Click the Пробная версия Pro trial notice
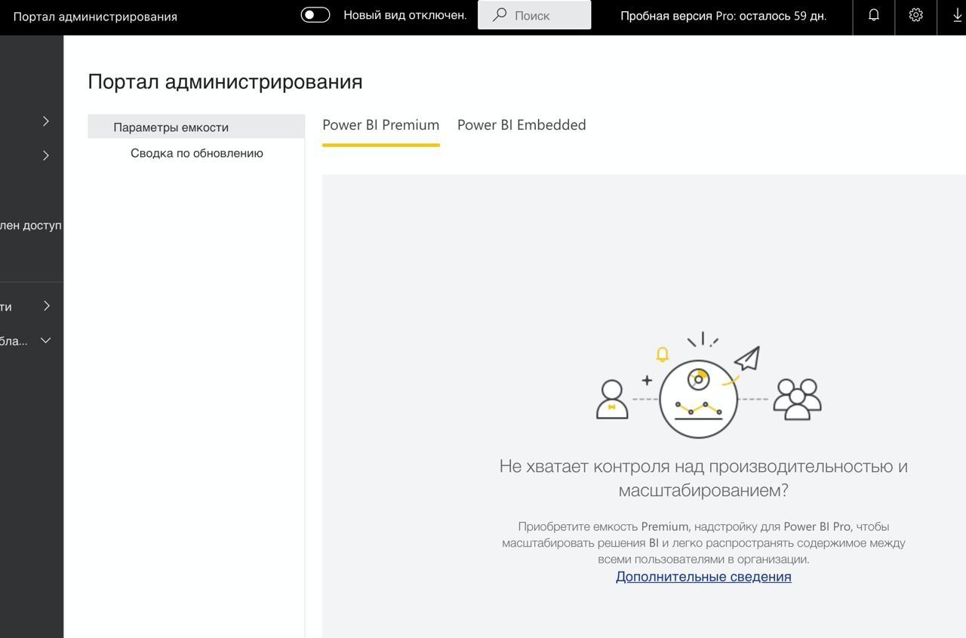 [x=723, y=15]
